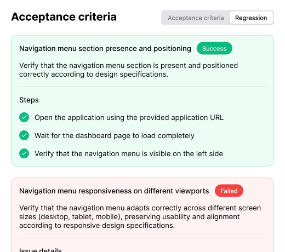
Task: Click check icon beside Wait for dashboard step
Action: point(24,135)
